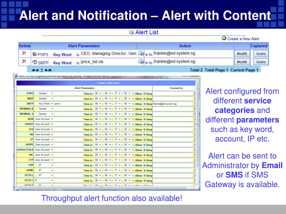The width and height of the screenshot is (286, 214).
Task: Delete the SMTP alert with red X
Action: [x=24, y=61]
